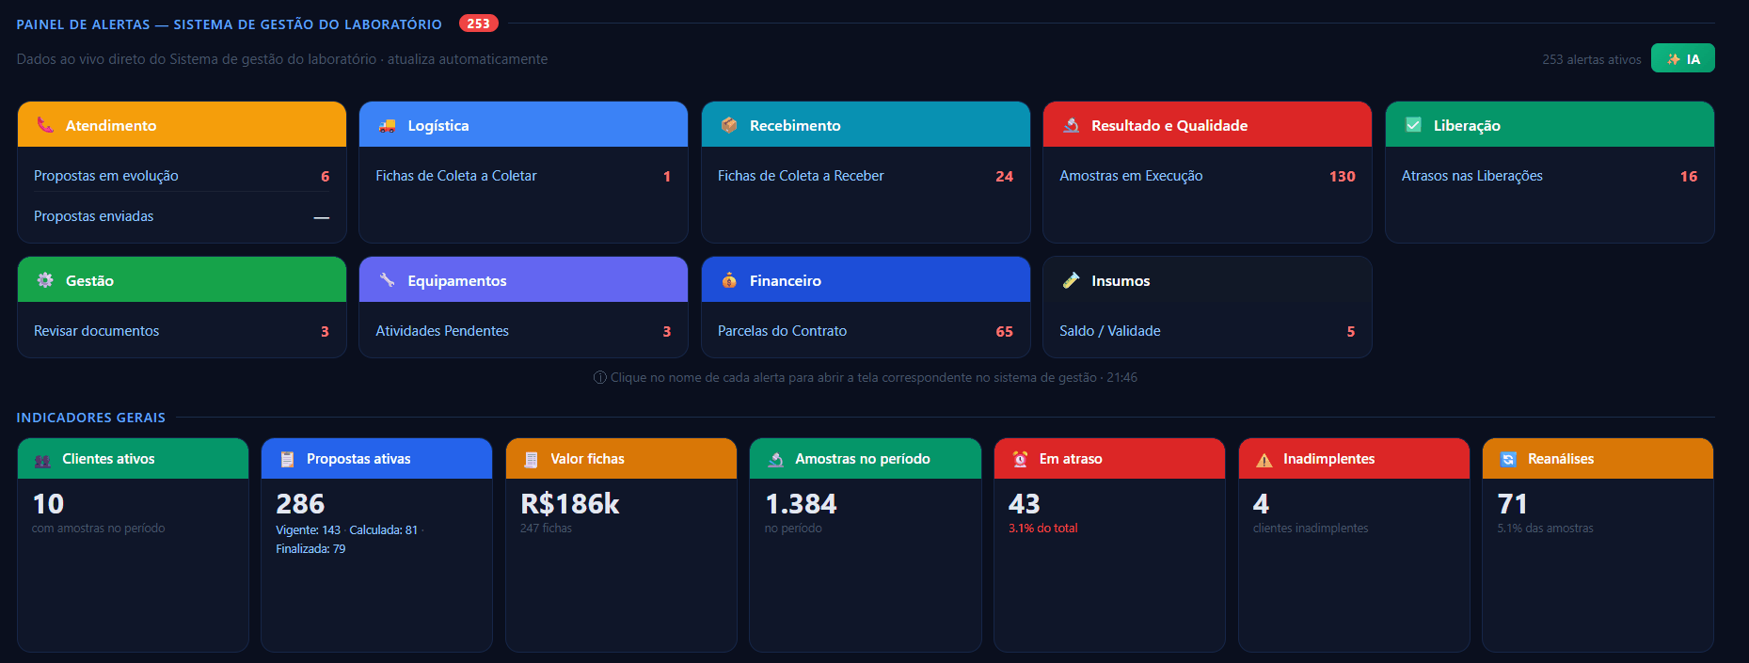The height and width of the screenshot is (663, 1749).
Task: Click the warning triangle icon in Inadimplentes
Action: coord(1264,460)
